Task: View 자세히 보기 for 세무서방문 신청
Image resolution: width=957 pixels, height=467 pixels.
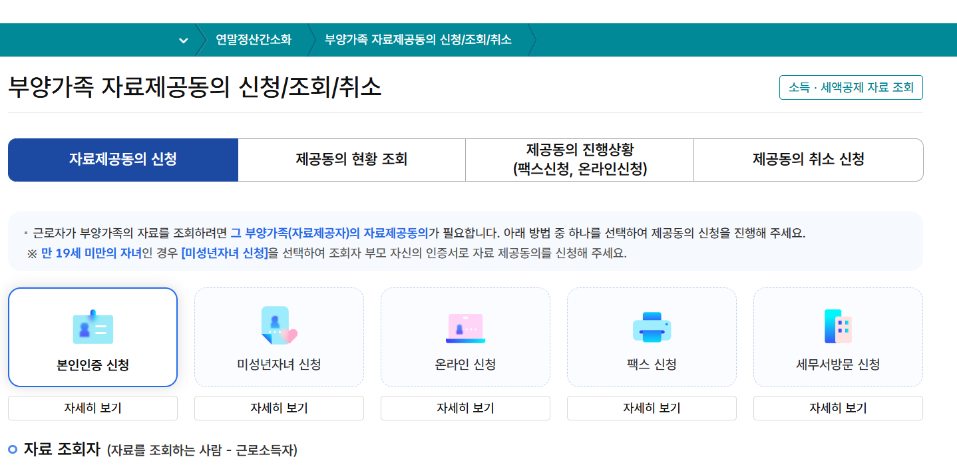Action: pos(837,408)
